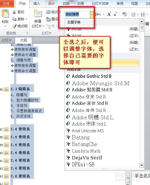Switch to the Animations (动画) tab

coord(81,4)
